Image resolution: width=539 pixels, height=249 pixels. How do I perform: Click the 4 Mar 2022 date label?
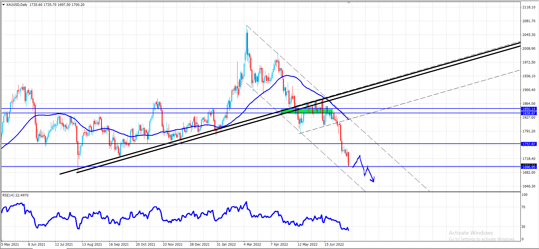tap(252, 244)
